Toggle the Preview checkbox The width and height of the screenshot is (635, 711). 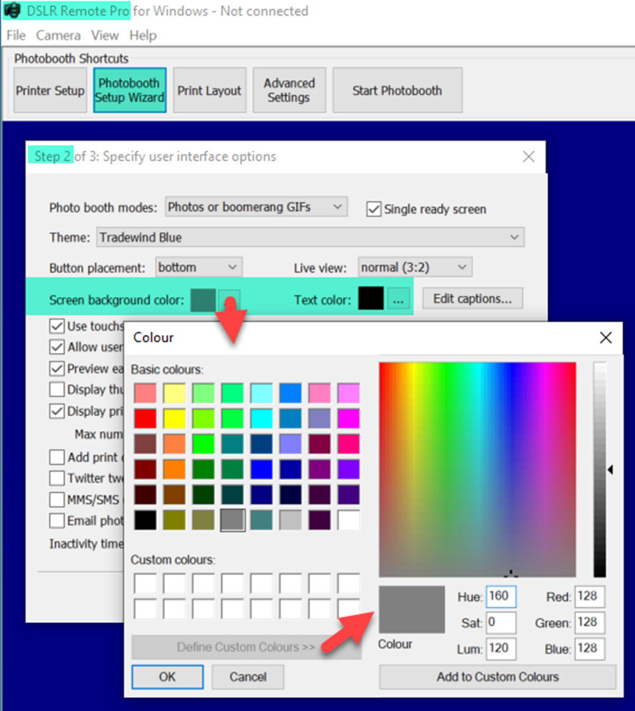click(x=57, y=368)
